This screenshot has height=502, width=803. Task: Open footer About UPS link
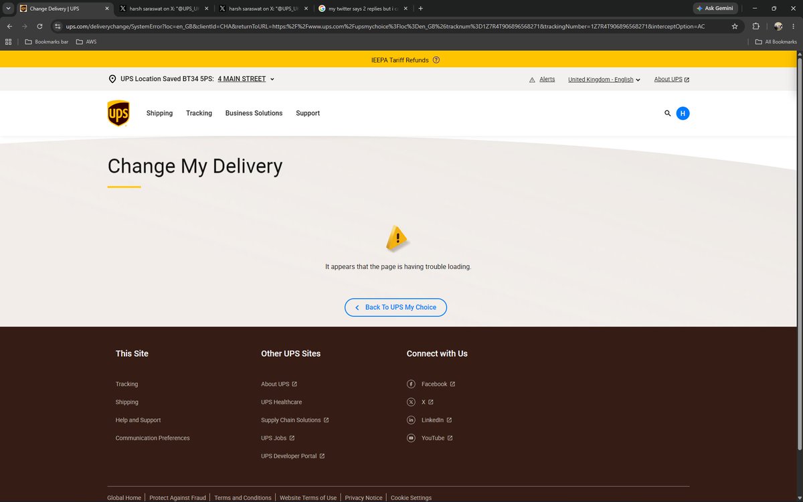279,384
